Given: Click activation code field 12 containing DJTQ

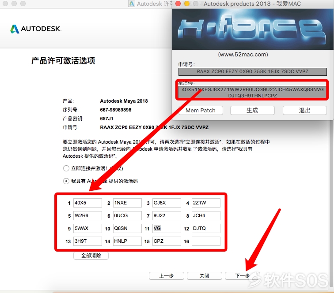Looking at the screenshot, I should point(206,228).
